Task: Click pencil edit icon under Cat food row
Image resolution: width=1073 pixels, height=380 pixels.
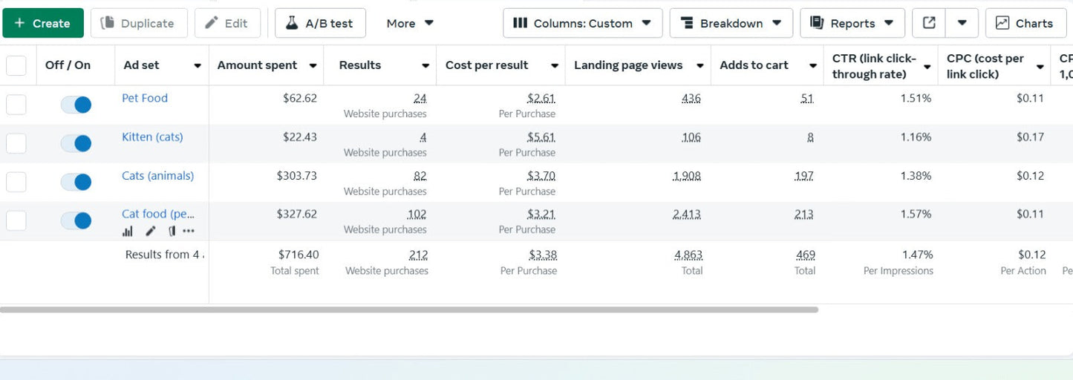Action: coord(151,231)
